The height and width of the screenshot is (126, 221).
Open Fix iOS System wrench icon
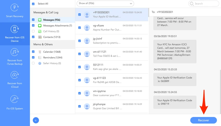point(15,99)
